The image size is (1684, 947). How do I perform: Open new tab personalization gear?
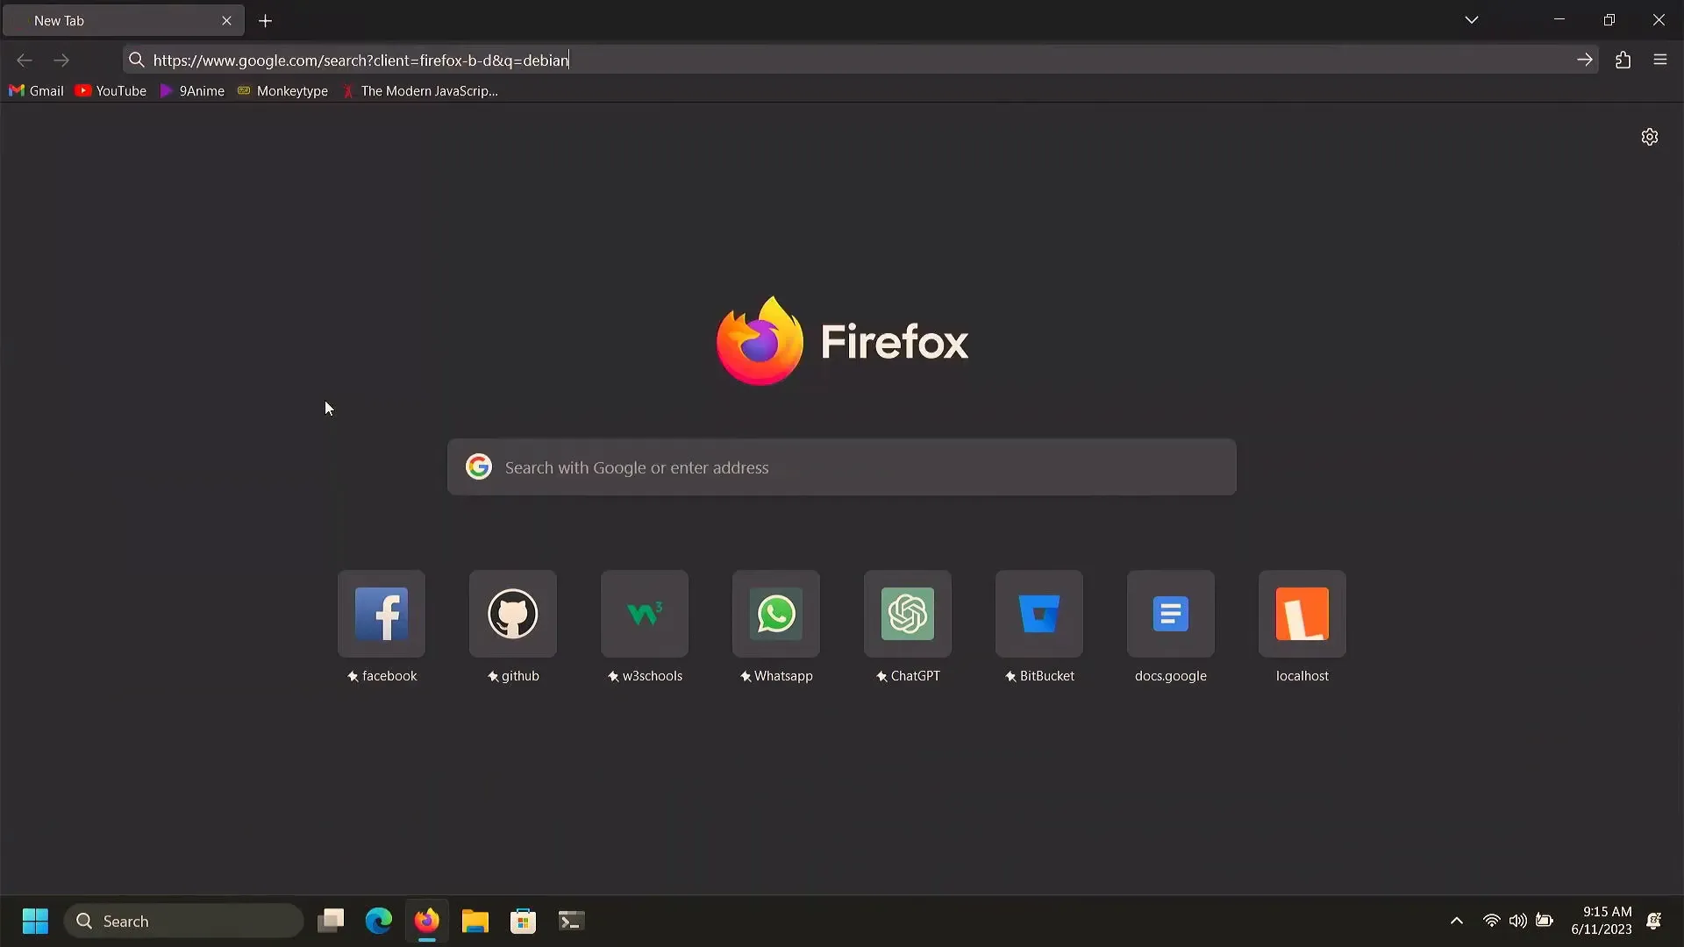point(1650,137)
